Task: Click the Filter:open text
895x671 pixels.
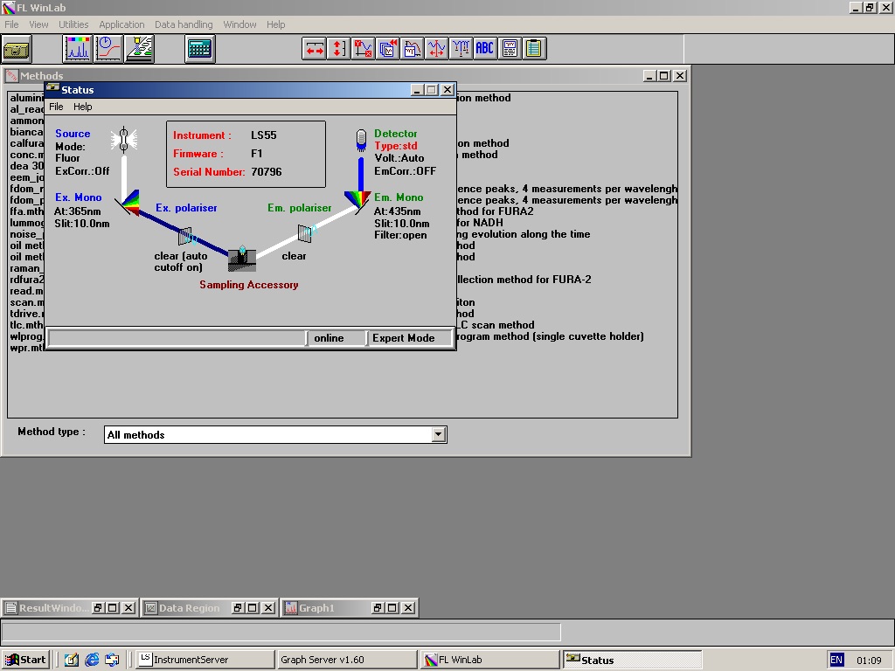Action: pyautogui.click(x=400, y=235)
